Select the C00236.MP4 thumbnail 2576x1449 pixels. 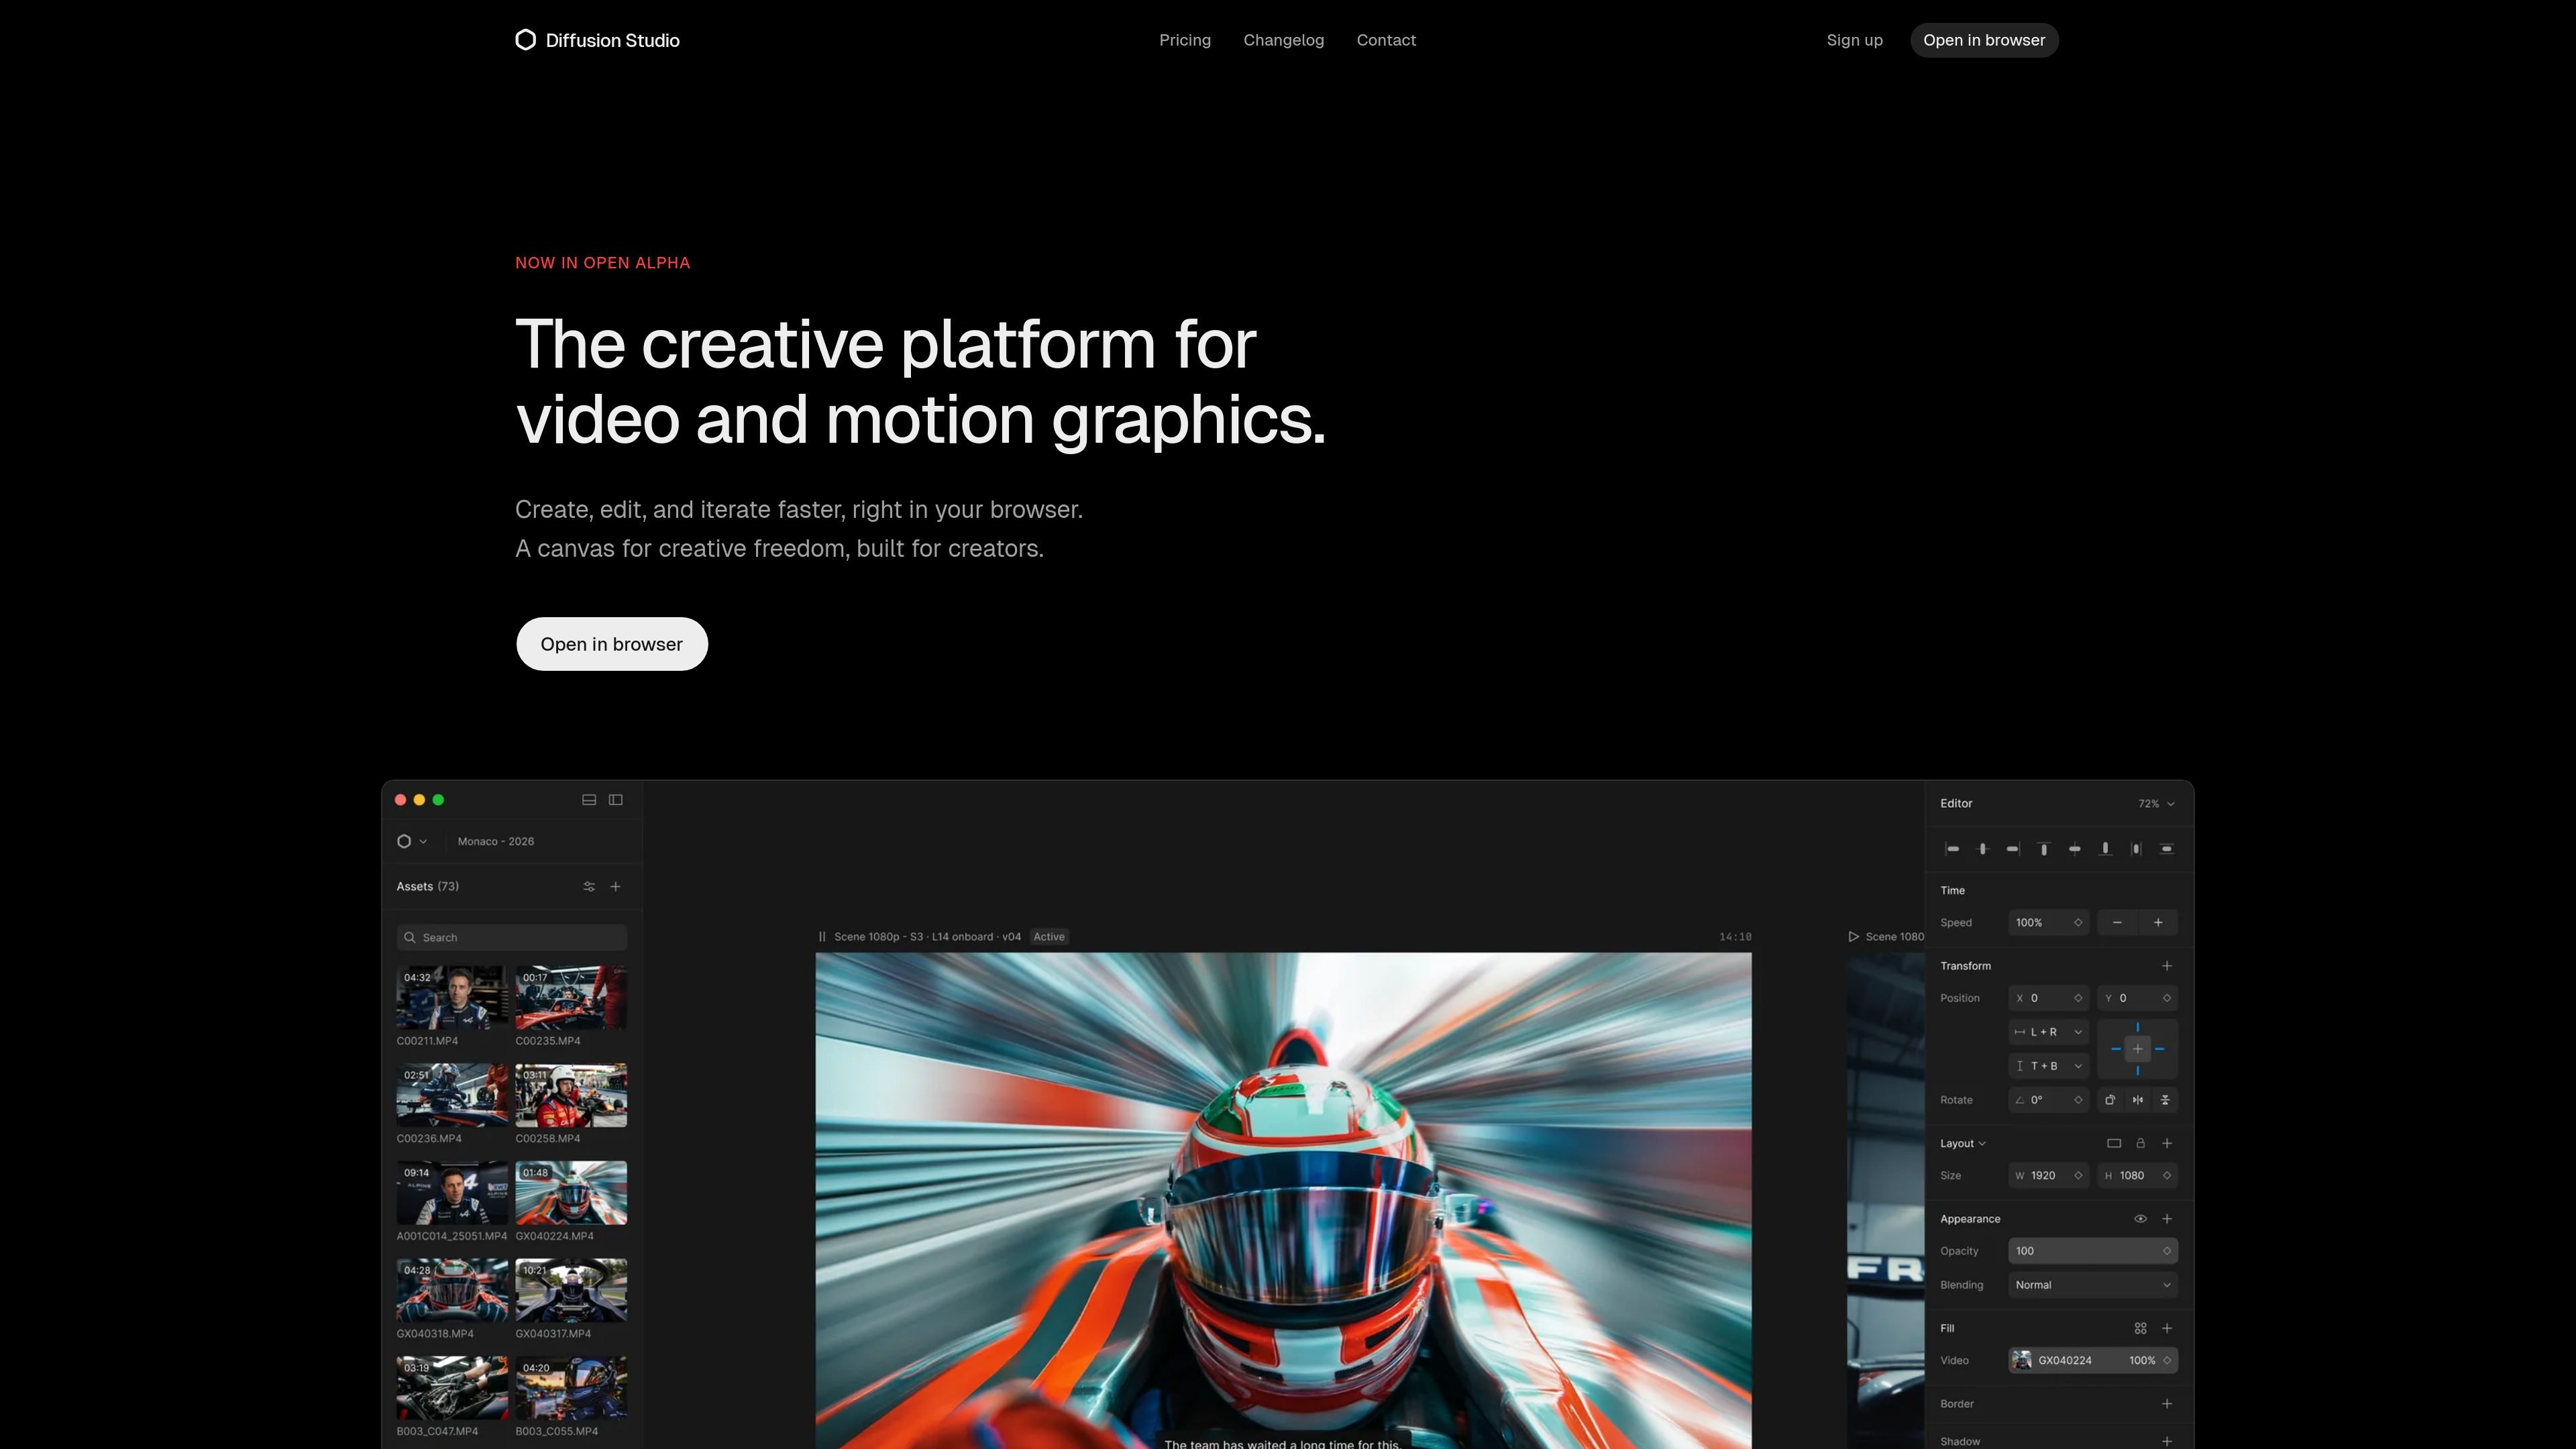click(452, 1095)
